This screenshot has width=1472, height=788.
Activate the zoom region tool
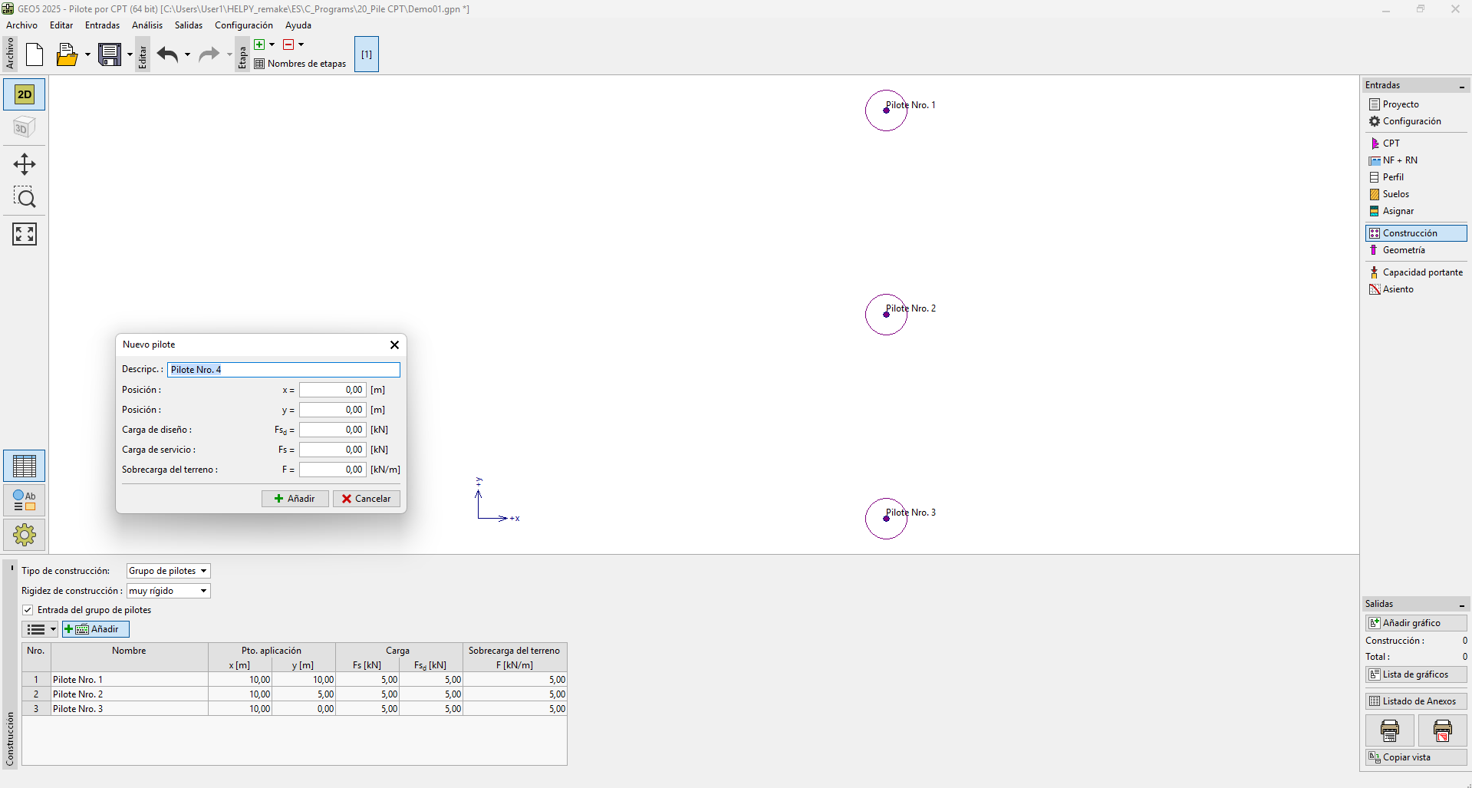25,198
